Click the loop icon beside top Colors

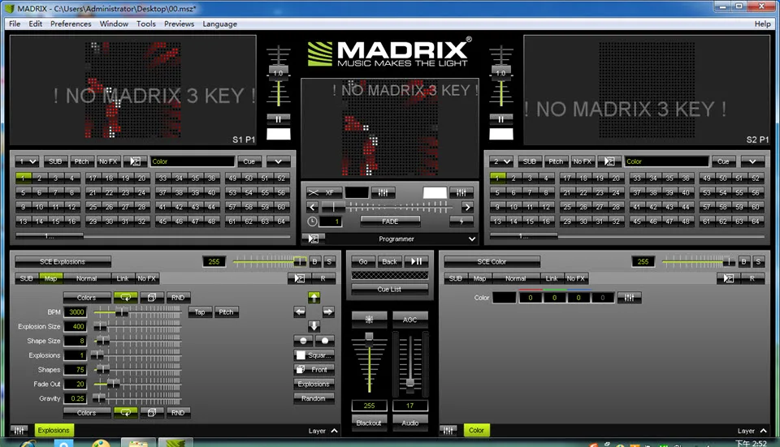pyautogui.click(x=126, y=298)
